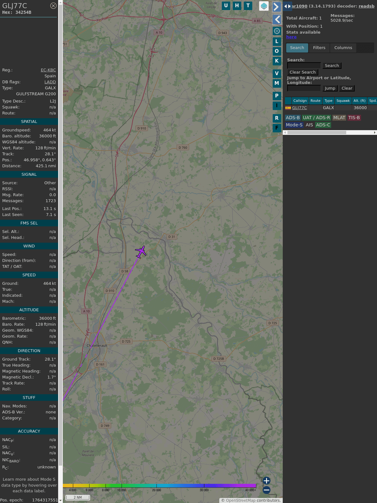This screenshot has height=503, width=377.
Task: Switch to the Filters tab
Action: pos(319,48)
